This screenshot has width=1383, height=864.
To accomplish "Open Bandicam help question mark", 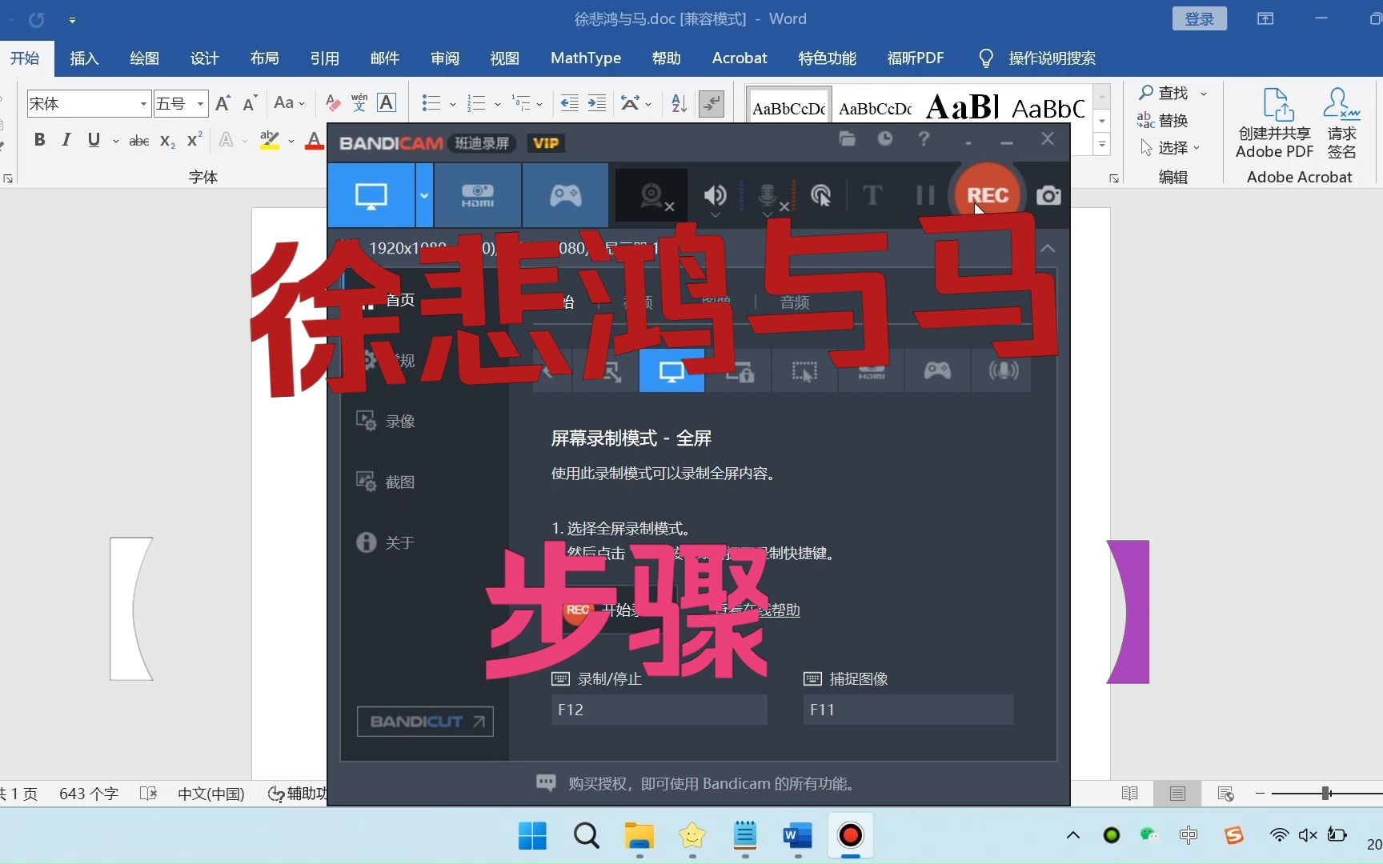I will [924, 139].
